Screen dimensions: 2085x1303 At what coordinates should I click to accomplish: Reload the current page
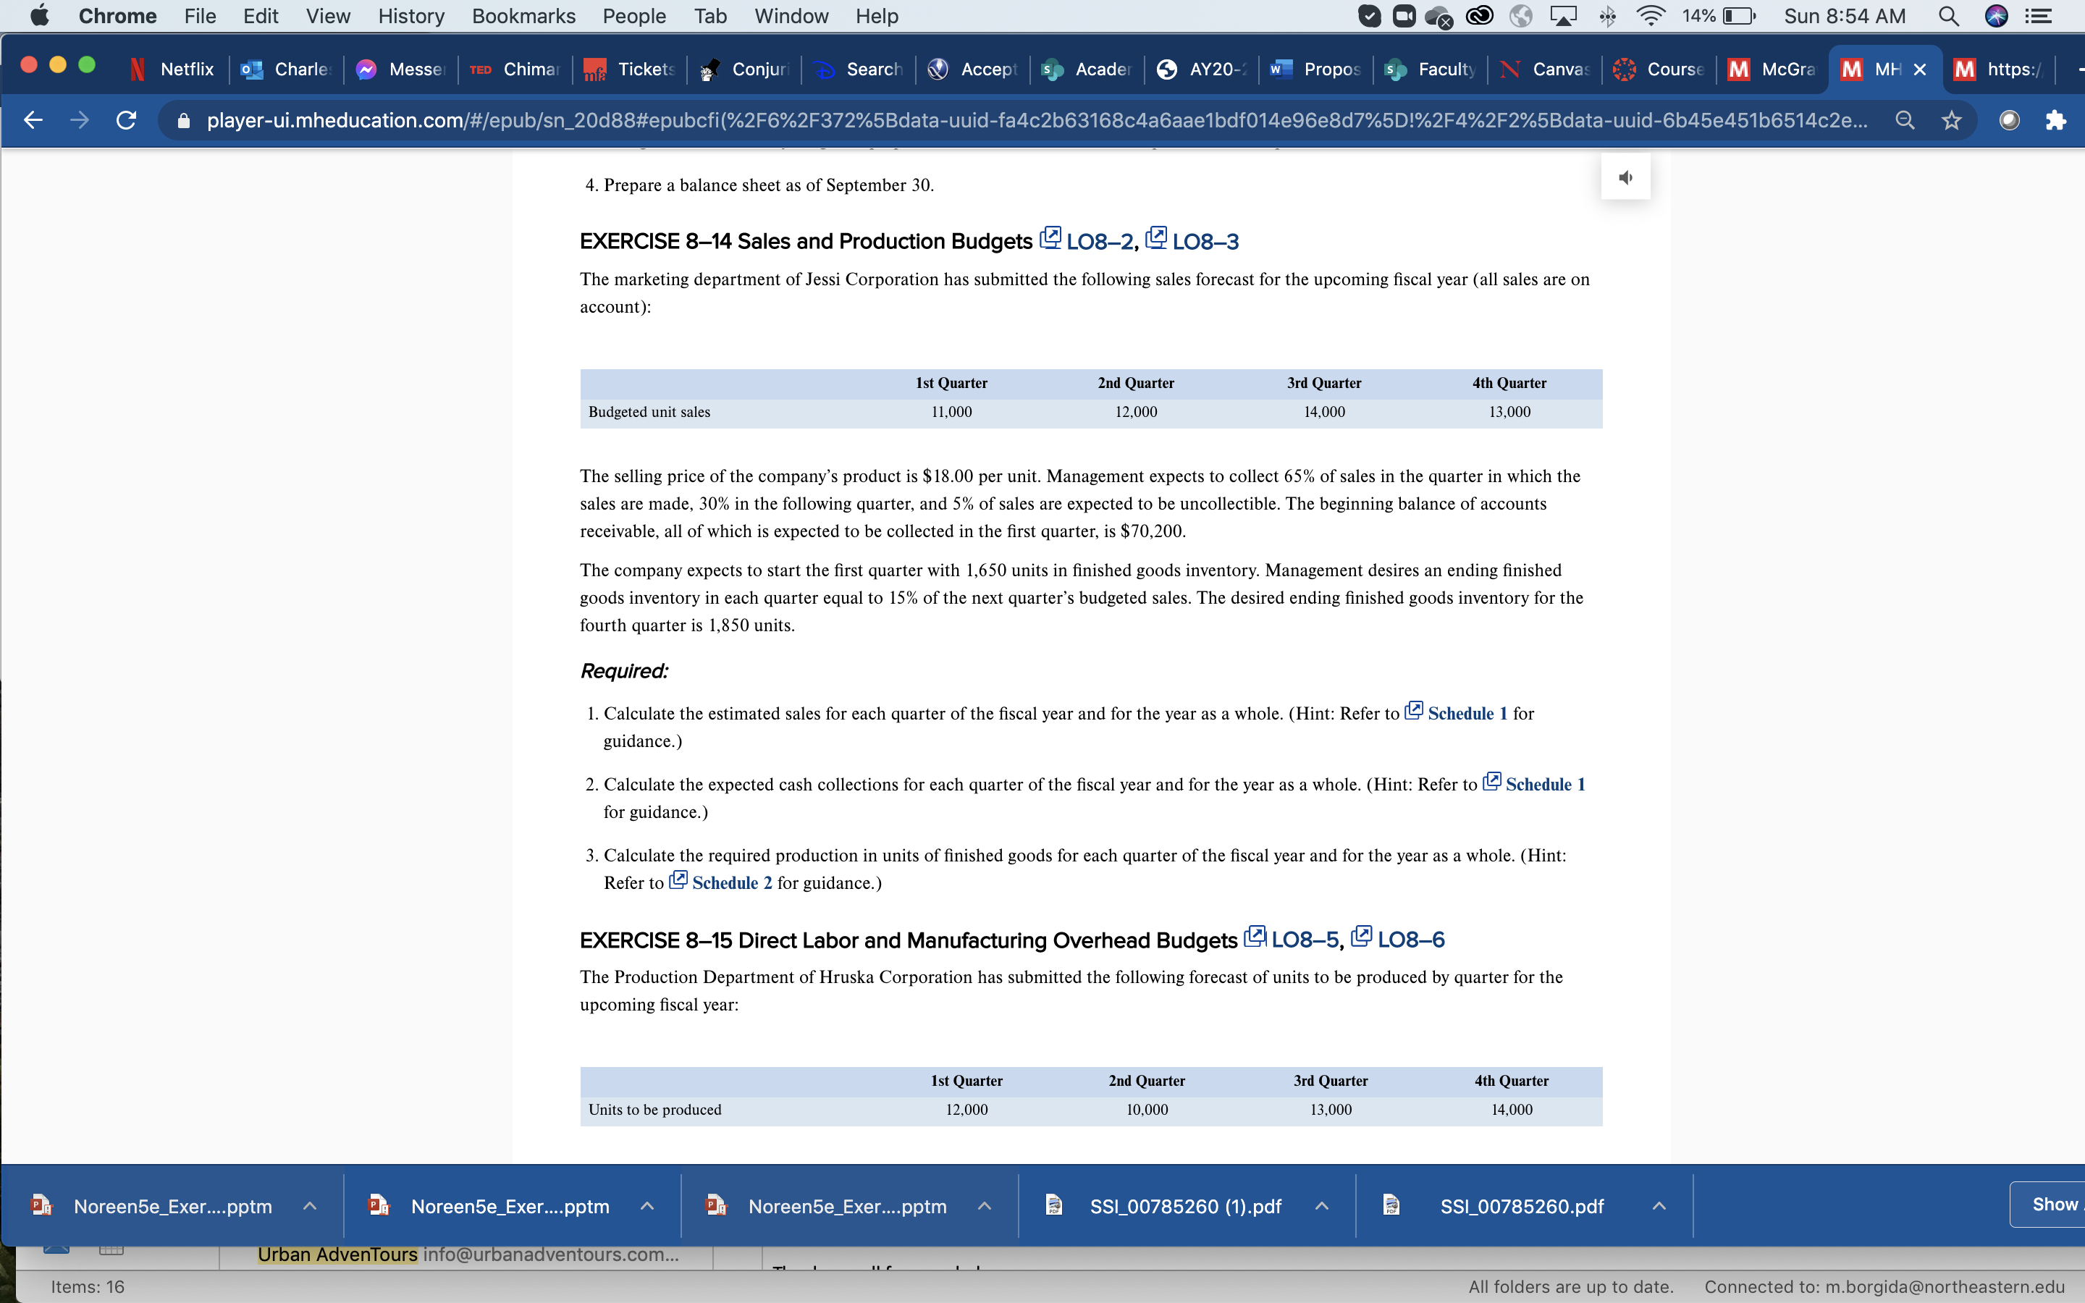coord(126,119)
